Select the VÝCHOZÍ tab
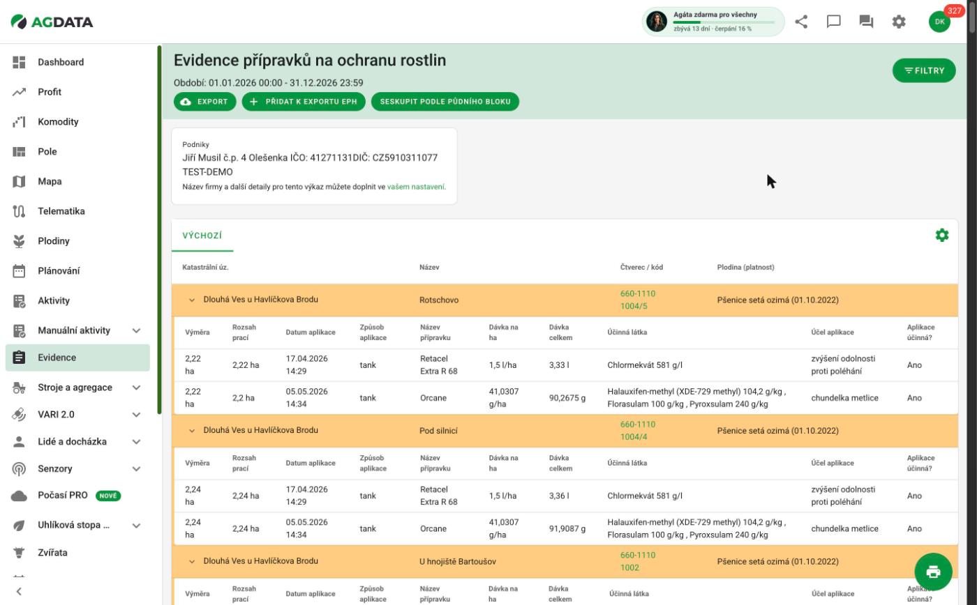This screenshot has height=605, width=977. click(202, 236)
